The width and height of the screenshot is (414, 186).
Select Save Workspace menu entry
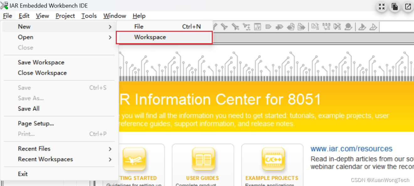click(x=60, y=63)
